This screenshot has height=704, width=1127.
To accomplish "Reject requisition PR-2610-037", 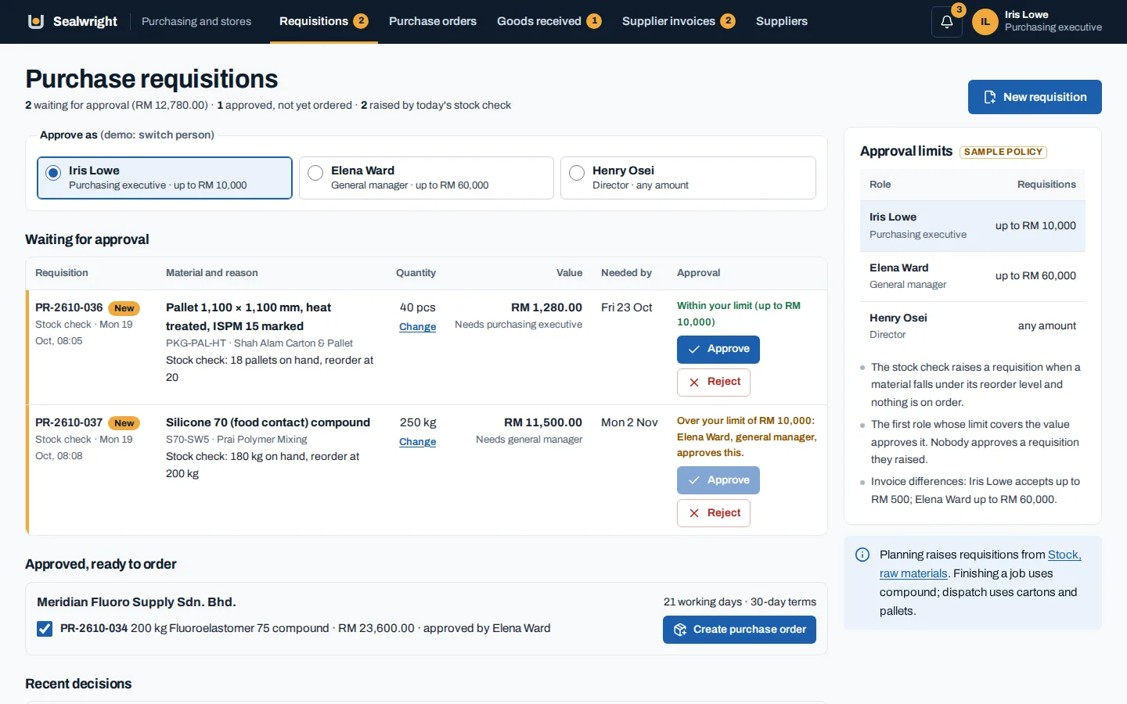I will pos(714,513).
